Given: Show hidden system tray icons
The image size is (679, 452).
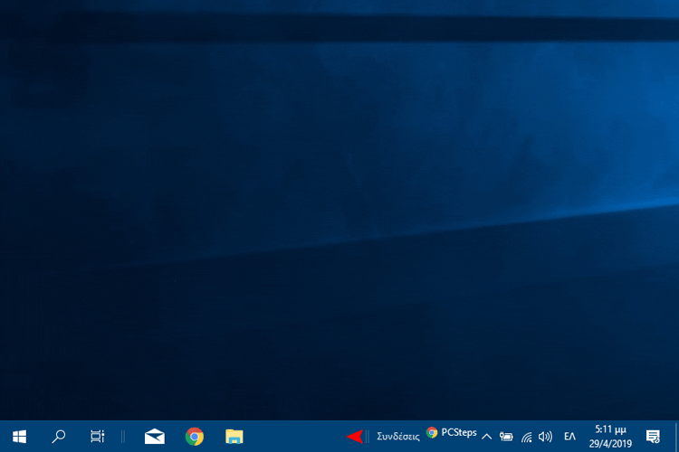Looking at the screenshot, I should click(x=486, y=437).
